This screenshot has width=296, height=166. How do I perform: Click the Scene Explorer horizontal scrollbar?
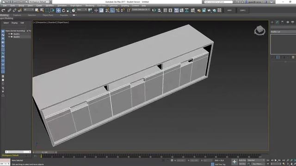tap(18, 152)
